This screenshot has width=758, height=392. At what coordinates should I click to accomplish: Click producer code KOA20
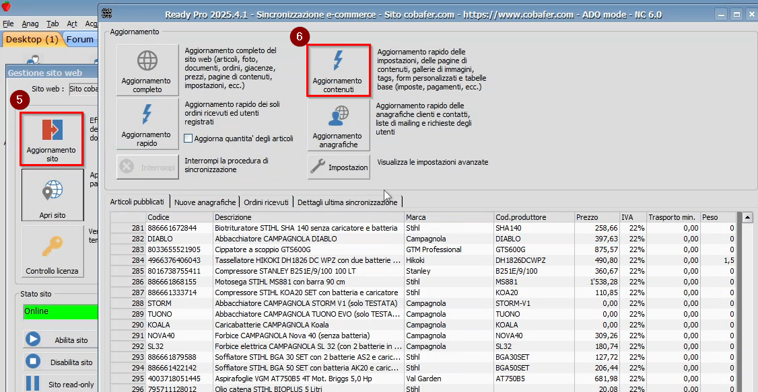[534, 292]
